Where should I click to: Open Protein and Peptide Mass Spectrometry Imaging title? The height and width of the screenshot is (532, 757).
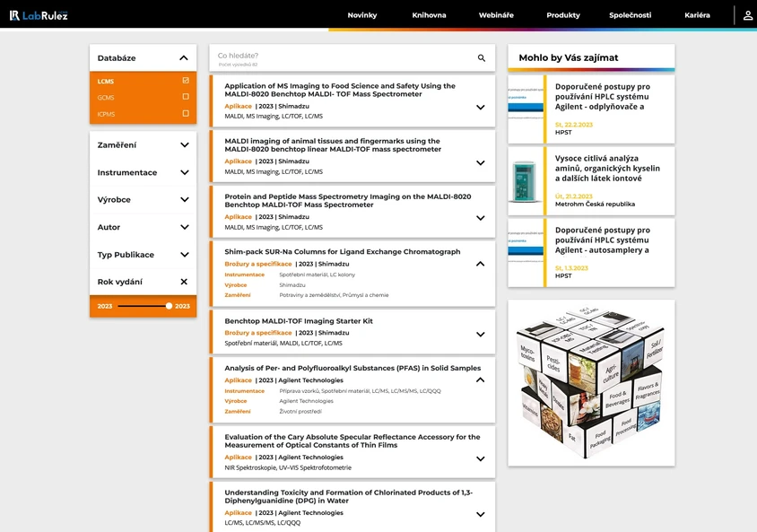348,200
